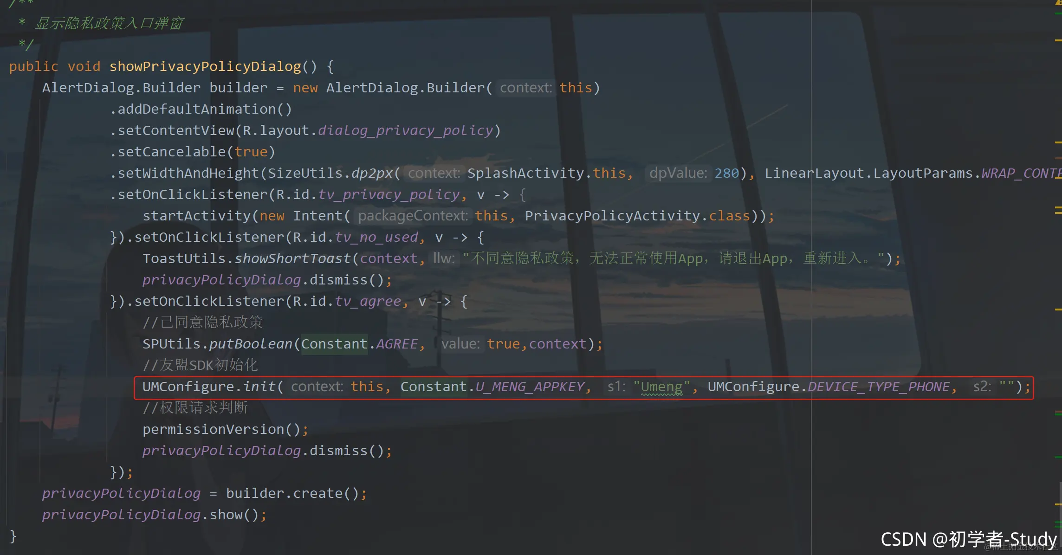The height and width of the screenshot is (555, 1062).
Task: Click the U_MENG_APPKEY constant
Action: click(529, 387)
